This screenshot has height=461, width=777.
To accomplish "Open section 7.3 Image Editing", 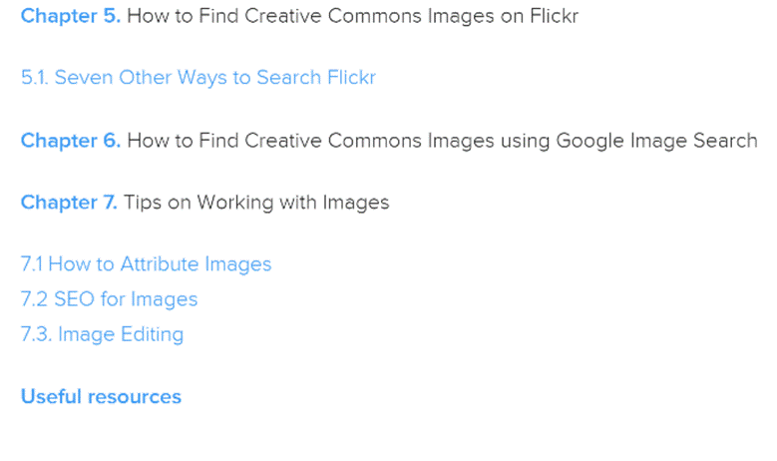I will 102,334.
